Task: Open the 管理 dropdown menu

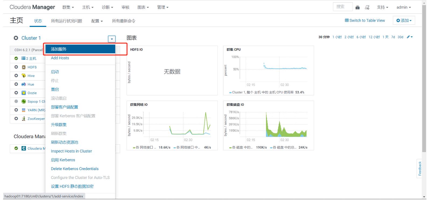Action: tap(163, 8)
